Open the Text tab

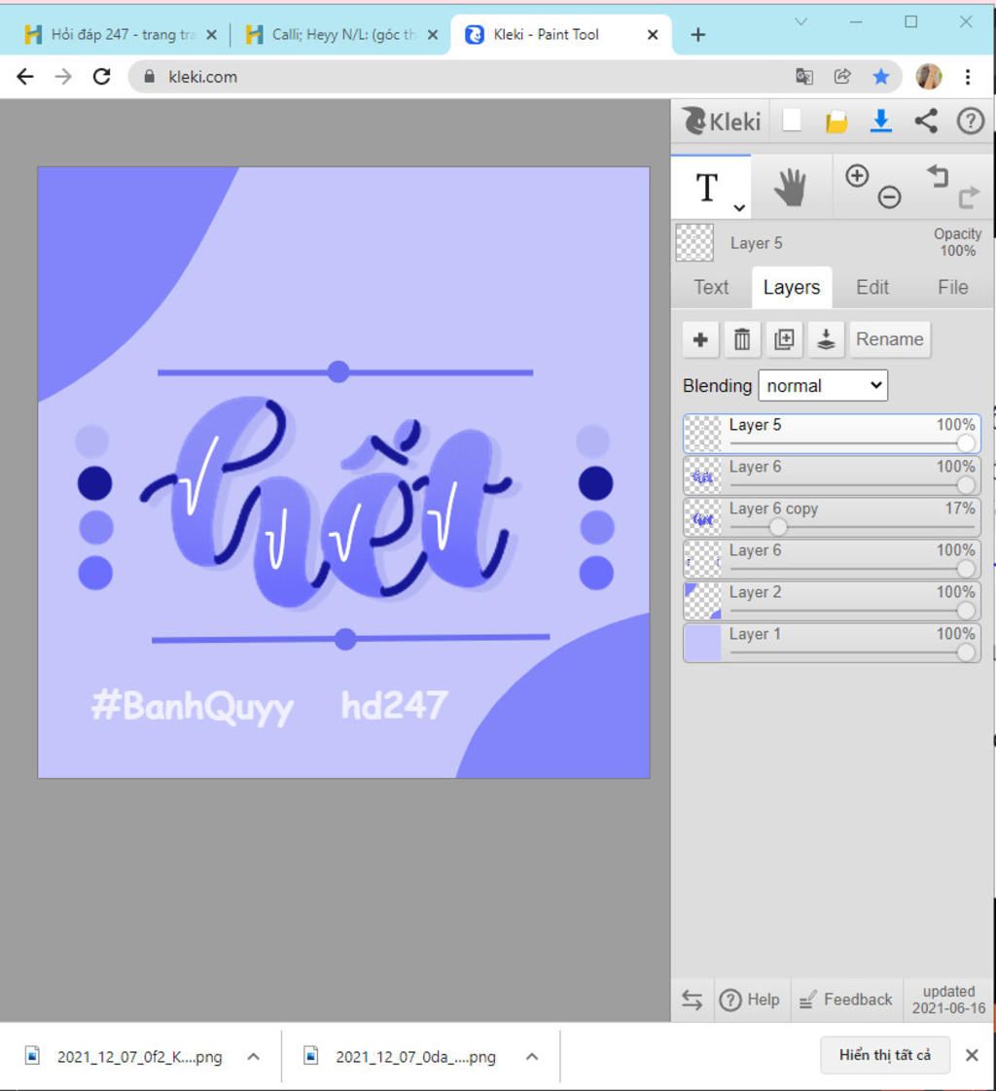[x=711, y=288]
